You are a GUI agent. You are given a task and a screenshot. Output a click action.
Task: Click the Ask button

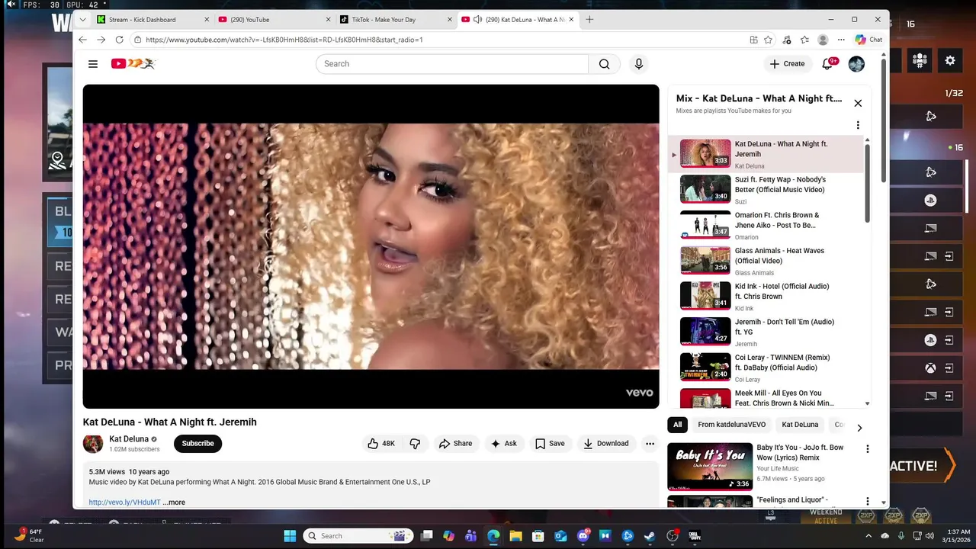pos(504,443)
